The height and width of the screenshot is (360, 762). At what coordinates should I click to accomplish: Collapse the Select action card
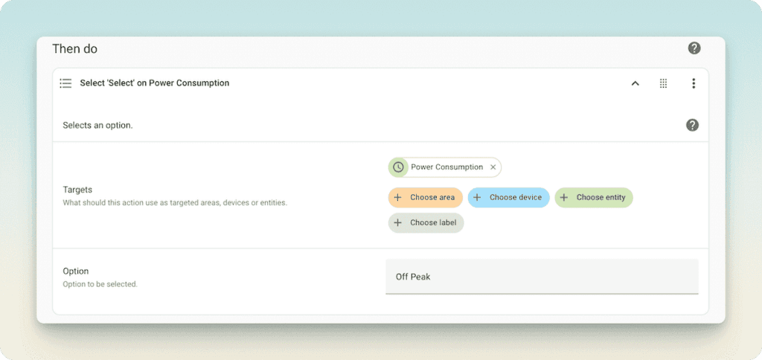[x=635, y=83]
